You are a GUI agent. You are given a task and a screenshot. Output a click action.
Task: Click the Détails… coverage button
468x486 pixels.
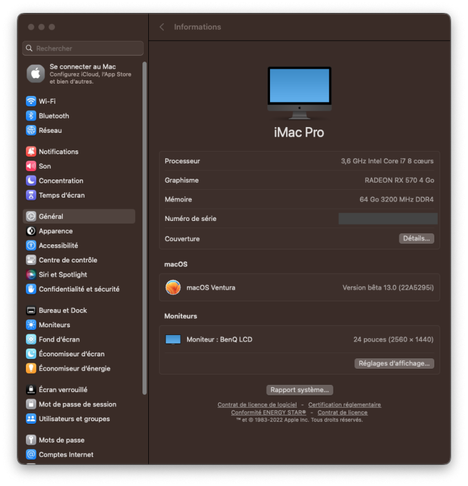click(x=416, y=238)
